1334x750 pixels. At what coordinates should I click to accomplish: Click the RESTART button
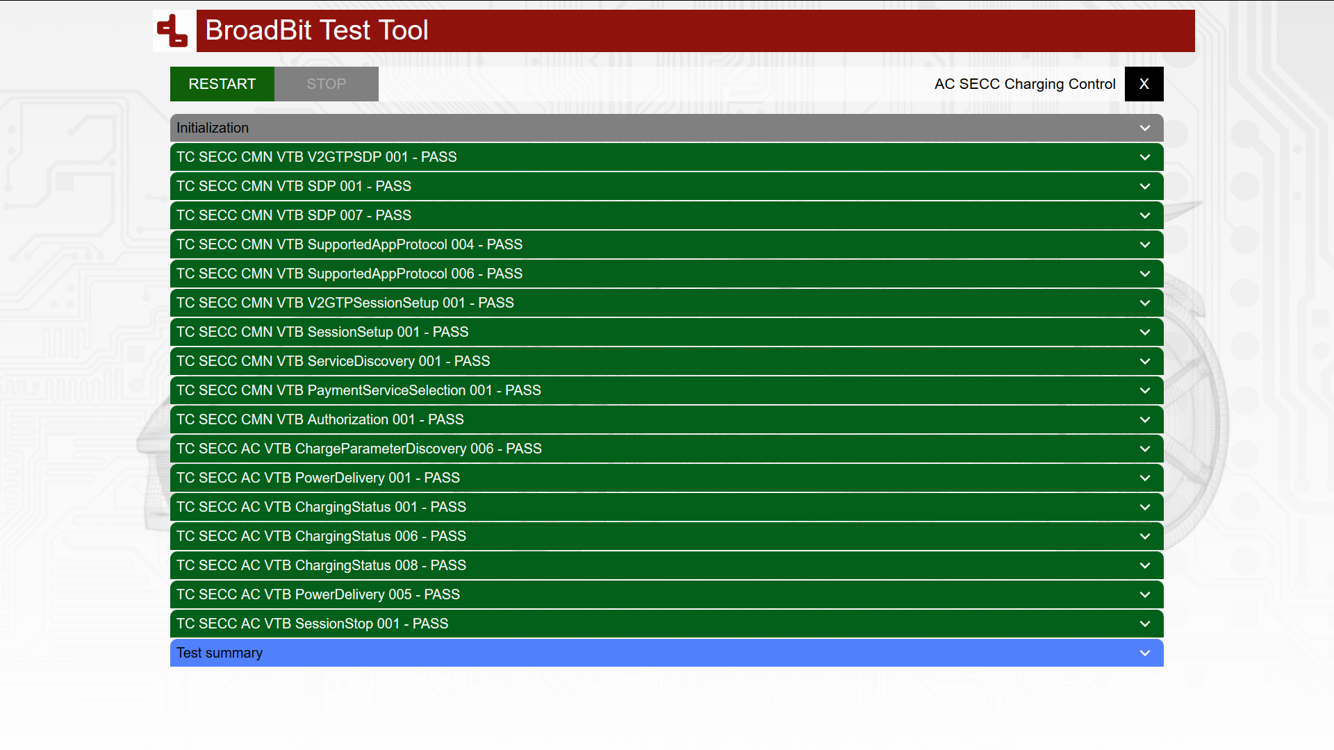pos(222,84)
